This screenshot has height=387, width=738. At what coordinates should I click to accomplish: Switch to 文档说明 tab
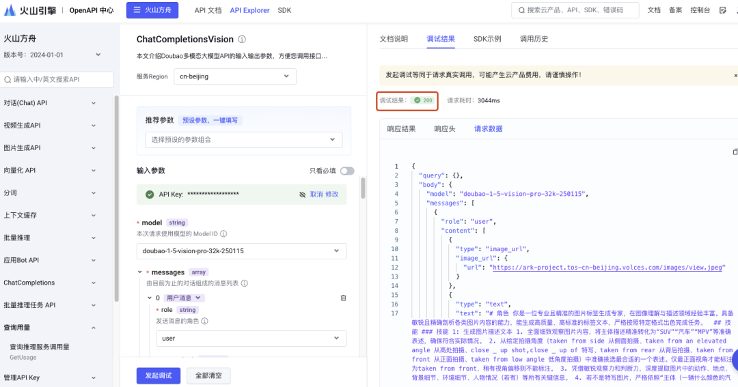(394, 39)
